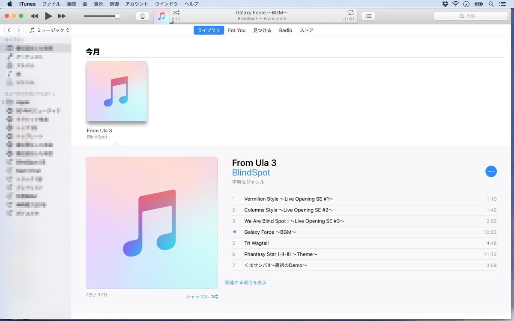
Task: Click the From Ula 3 album thumbnail
Action: [x=117, y=91]
